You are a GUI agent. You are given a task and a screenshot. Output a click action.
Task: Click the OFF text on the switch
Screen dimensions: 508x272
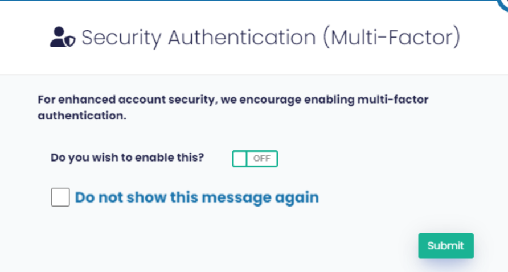point(261,159)
